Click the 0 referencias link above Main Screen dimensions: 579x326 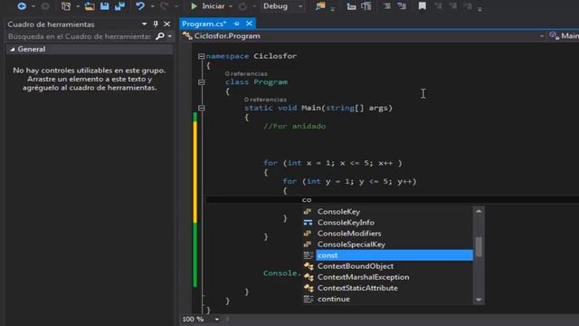click(265, 100)
